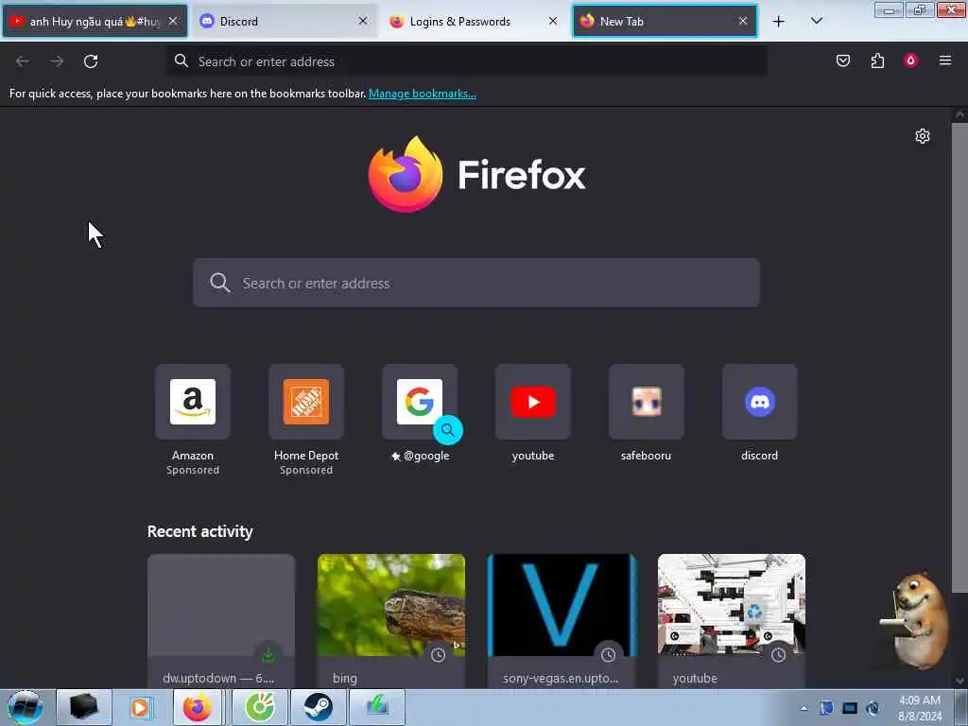Click the tray volume icon
This screenshot has height=726, width=968.
pyautogui.click(x=873, y=708)
